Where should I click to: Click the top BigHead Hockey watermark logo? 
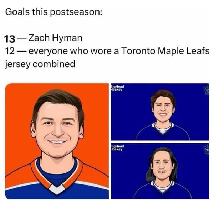tap(117, 88)
